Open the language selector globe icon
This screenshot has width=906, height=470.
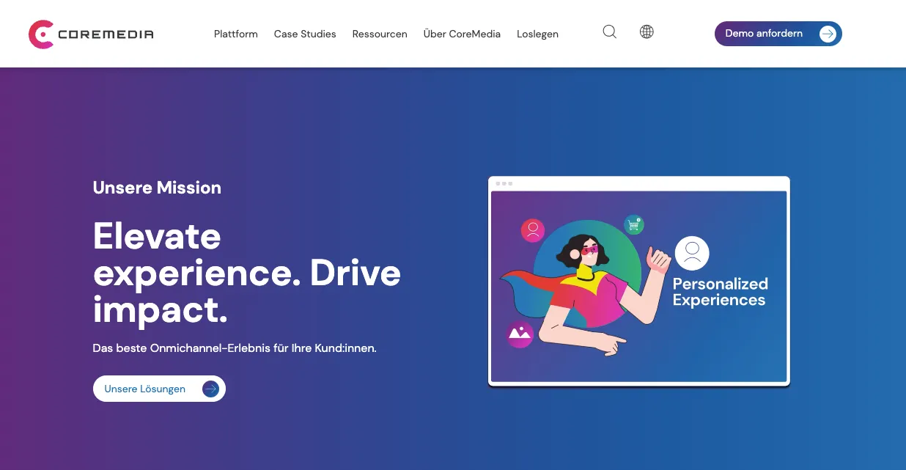tap(647, 32)
